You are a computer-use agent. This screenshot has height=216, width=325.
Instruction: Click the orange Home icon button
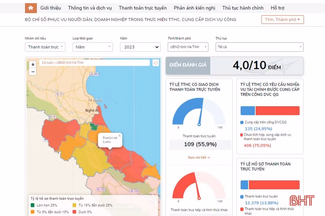pos(31,8)
